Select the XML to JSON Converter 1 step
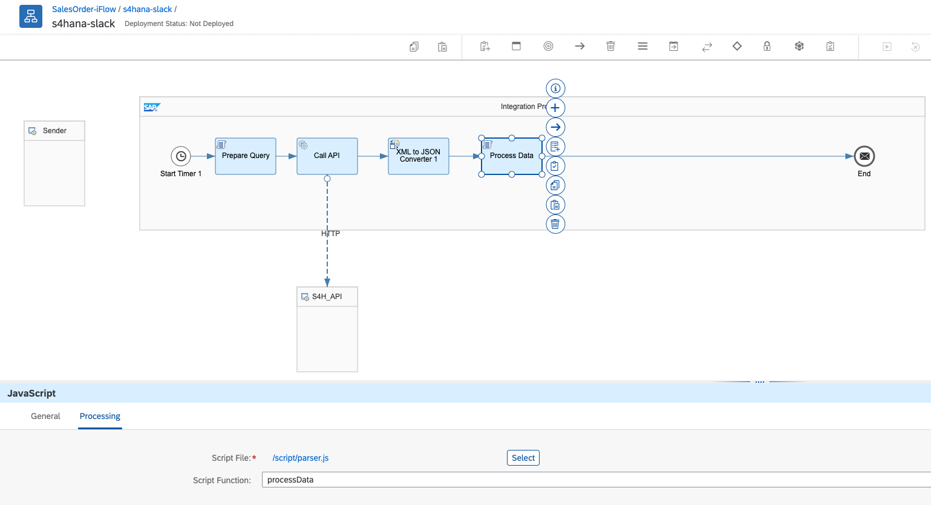Viewport: 931px width, 505px height. (x=419, y=156)
